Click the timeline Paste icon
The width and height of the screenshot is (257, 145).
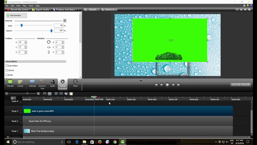tap(71, 93)
